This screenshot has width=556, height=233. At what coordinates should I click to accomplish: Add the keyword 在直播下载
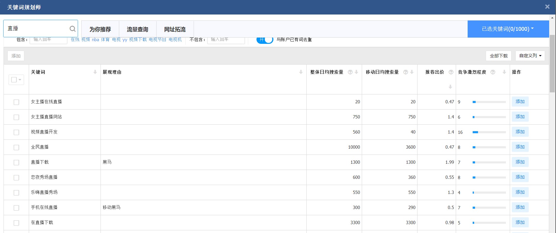[x=520, y=222]
